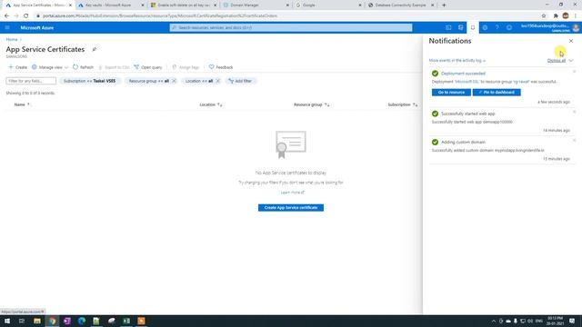The height and width of the screenshot is (327, 582).
Task: Dismiss the Deployment succeeded notification
Action: (574, 72)
